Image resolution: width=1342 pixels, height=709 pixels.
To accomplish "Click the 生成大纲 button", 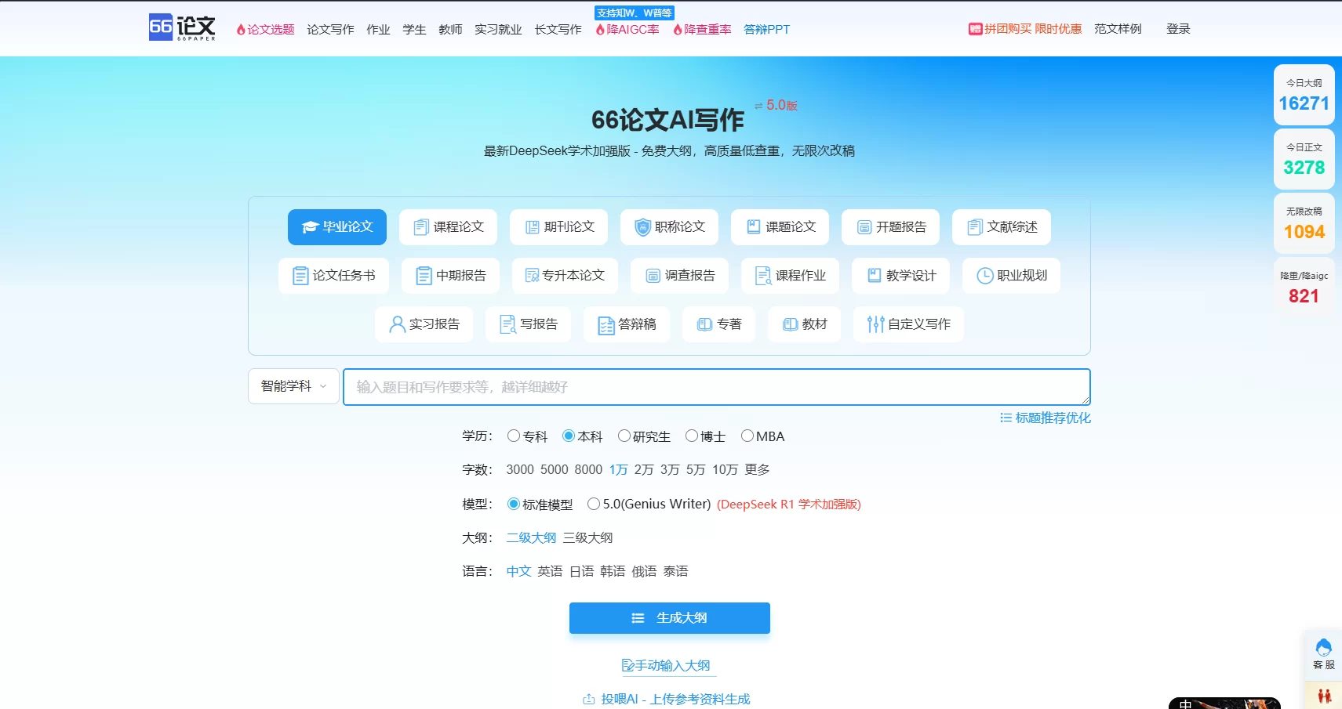I will tap(670, 618).
